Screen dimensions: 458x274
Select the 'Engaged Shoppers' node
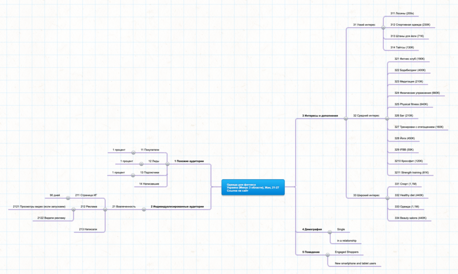(347, 252)
